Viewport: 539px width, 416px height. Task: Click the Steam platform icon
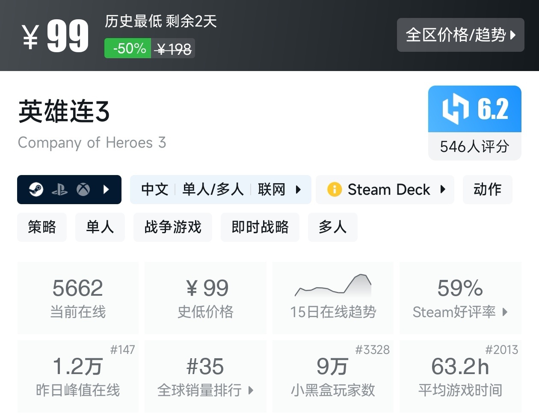coord(36,189)
